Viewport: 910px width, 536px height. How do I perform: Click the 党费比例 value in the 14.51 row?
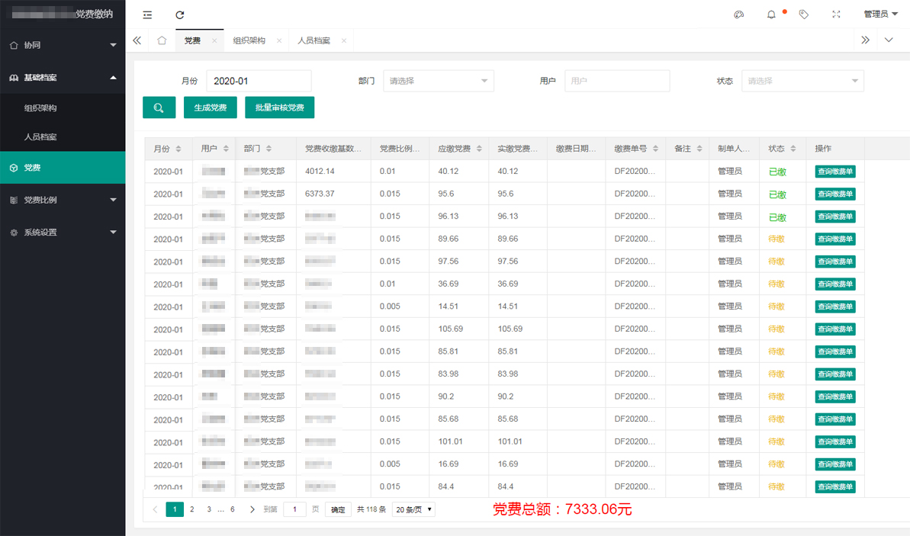click(390, 307)
